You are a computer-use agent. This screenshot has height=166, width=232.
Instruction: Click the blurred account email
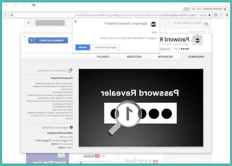pyautogui.click(x=50, y=23)
